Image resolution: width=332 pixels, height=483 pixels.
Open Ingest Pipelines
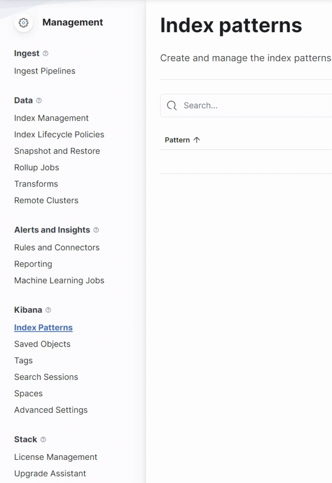coord(45,71)
